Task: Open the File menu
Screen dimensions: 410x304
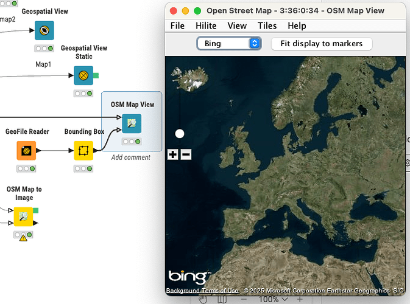Action: point(177,26)
